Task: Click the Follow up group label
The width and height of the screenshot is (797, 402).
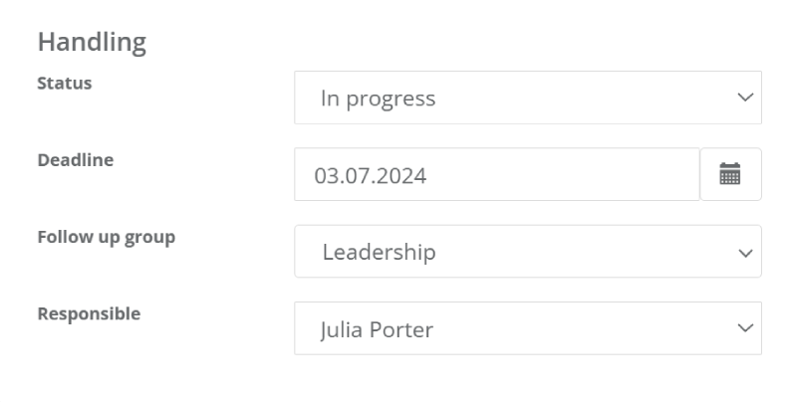Action: tap(107, 238)
